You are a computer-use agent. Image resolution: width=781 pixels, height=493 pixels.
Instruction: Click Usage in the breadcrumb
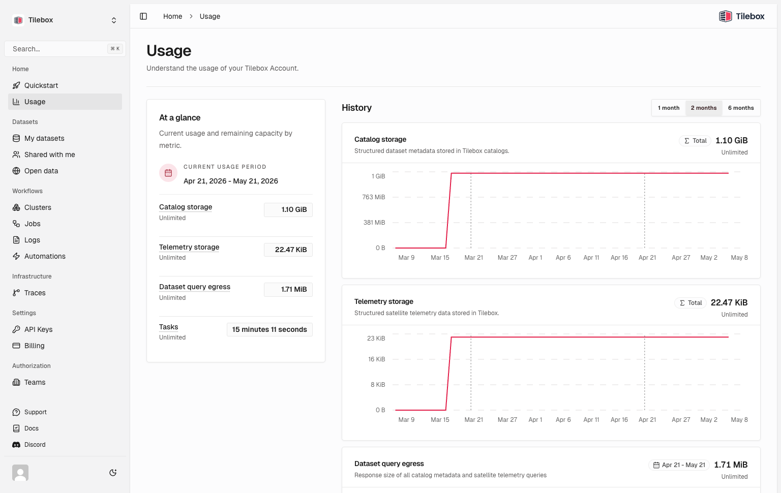click(210, 16)
